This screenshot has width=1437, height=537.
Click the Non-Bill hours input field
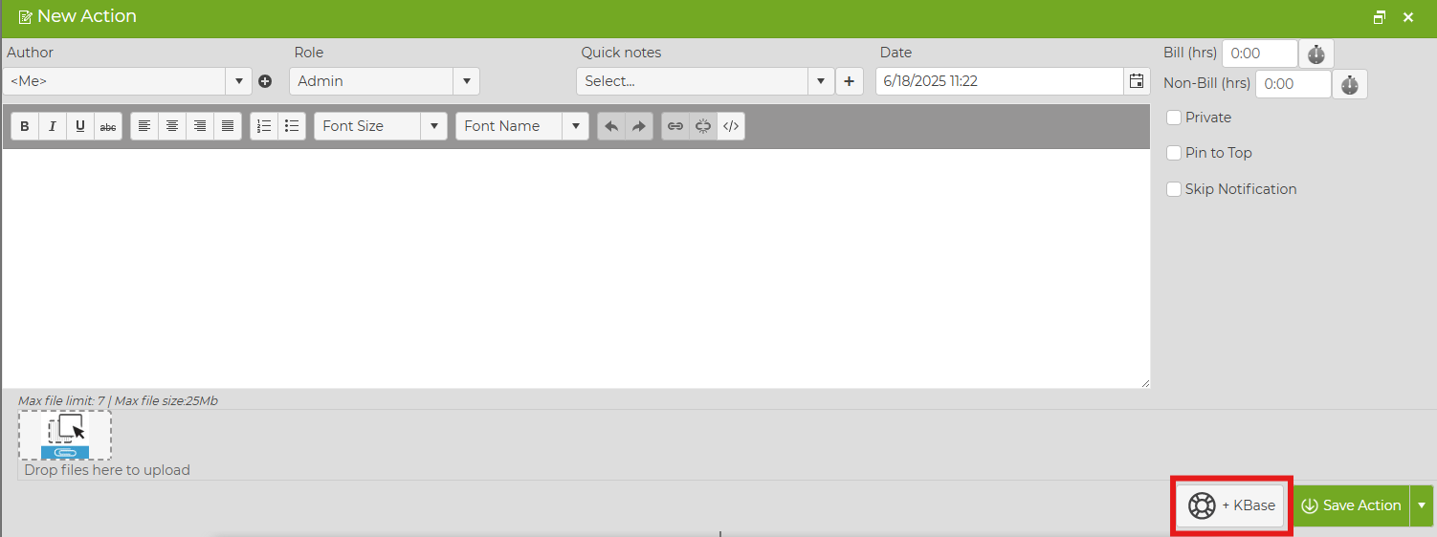pos(1292,84)
